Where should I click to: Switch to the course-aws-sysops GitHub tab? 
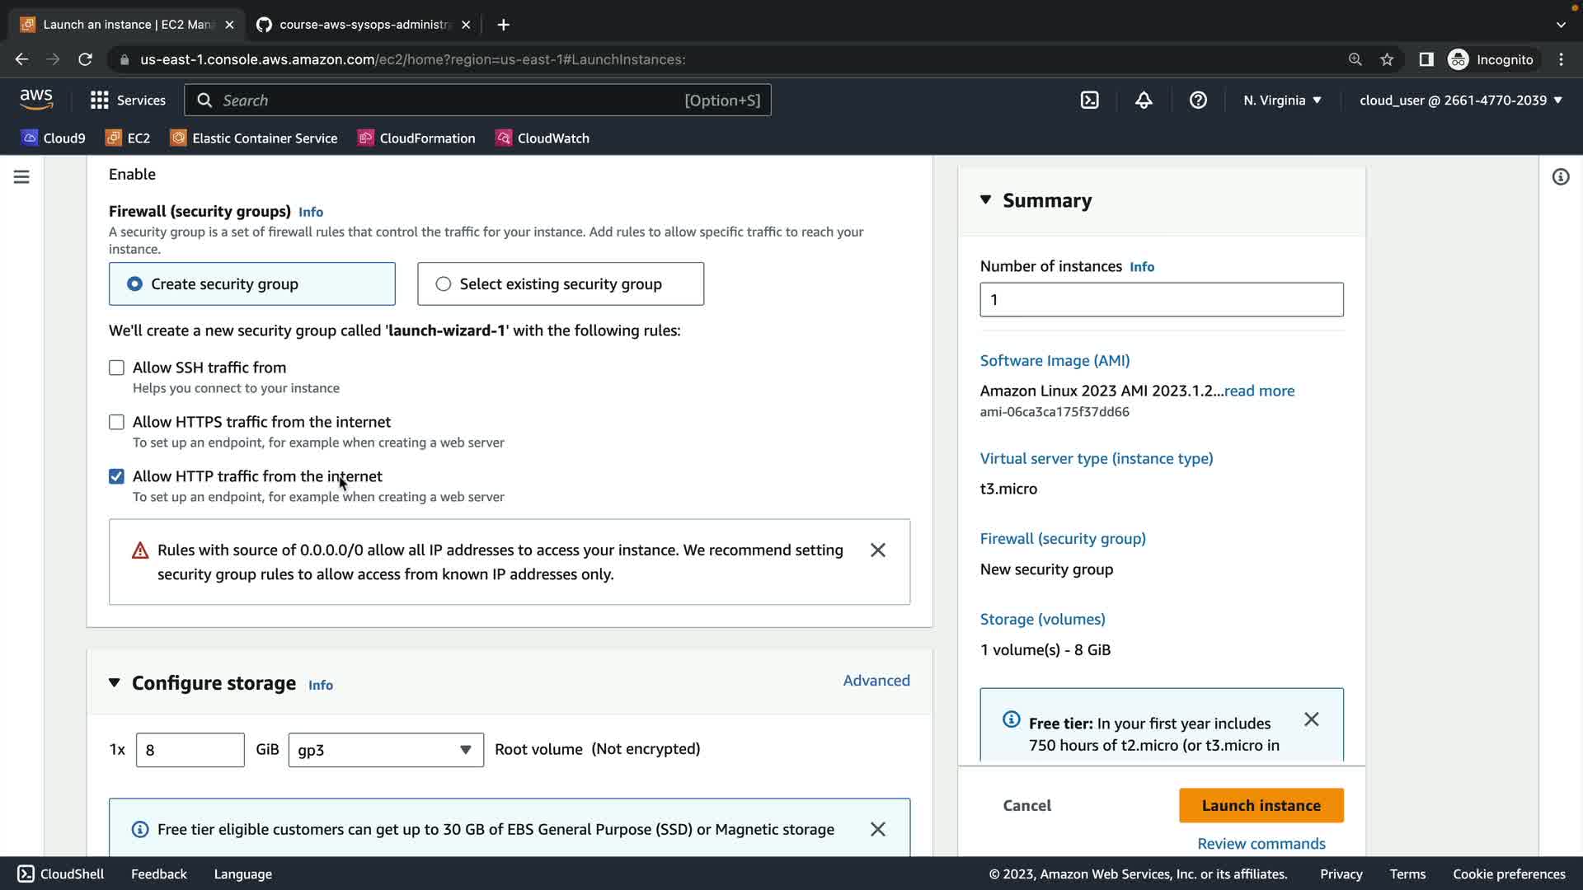coord(363,25)
